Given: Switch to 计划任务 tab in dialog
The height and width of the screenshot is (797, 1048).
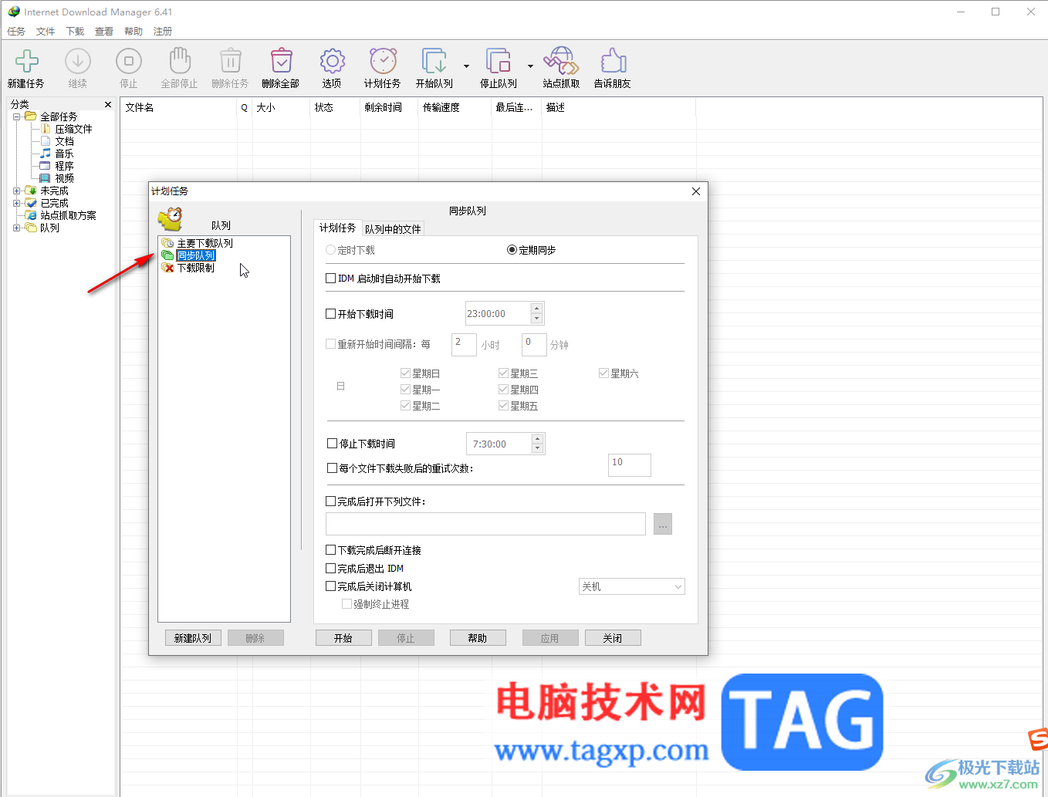Looking at the screenshot, I should click(337, 228).
